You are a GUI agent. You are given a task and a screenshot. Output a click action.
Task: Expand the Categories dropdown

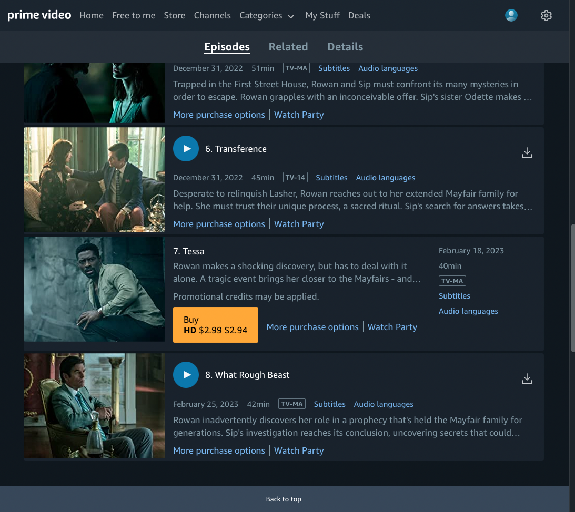pos(267,16)
